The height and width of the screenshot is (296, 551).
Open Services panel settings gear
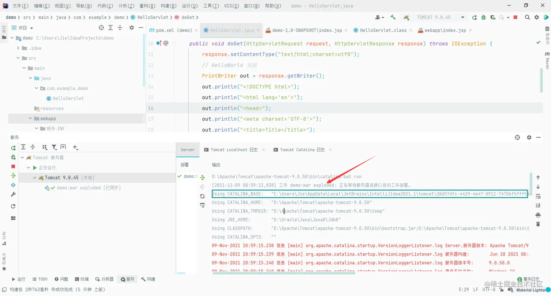(529, 137)
